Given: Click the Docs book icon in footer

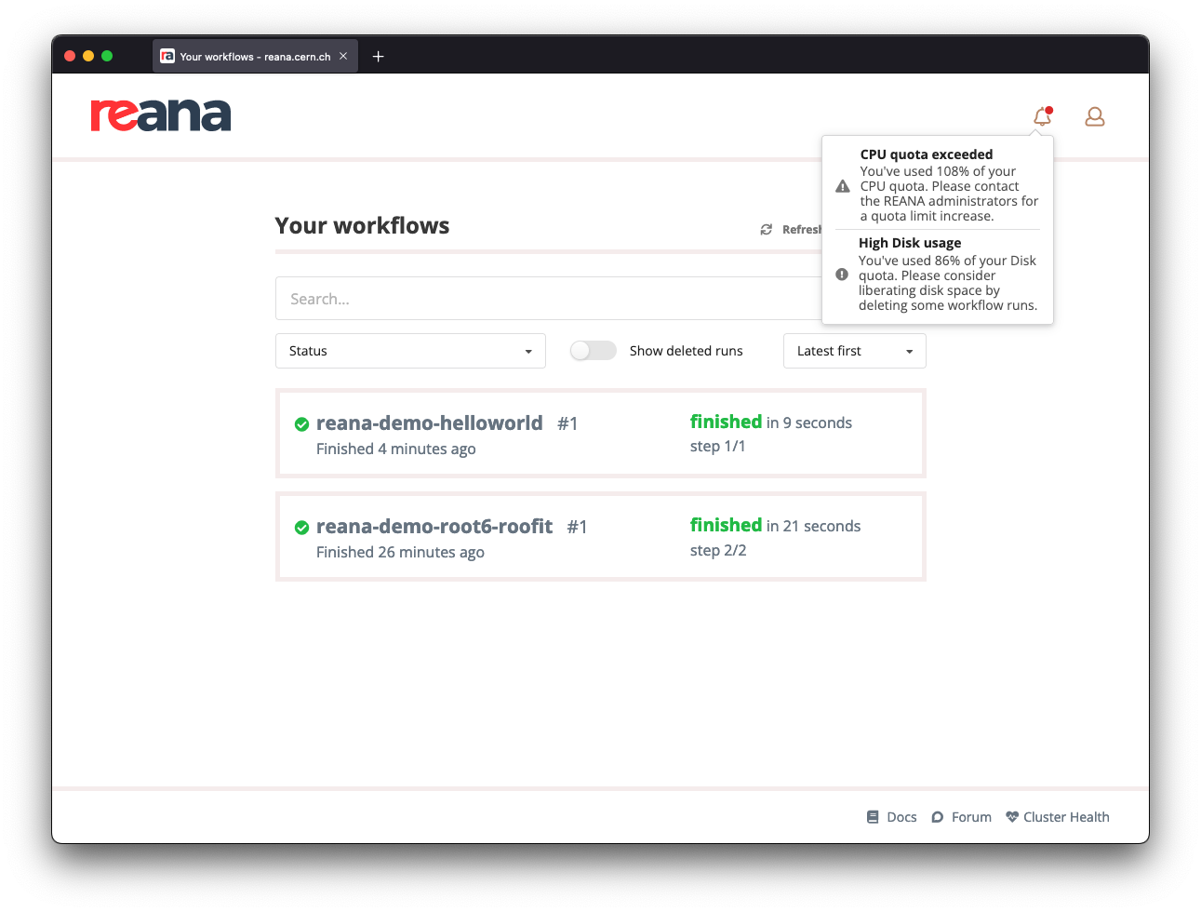Looking at the screenshot, I should pos(872,816).
